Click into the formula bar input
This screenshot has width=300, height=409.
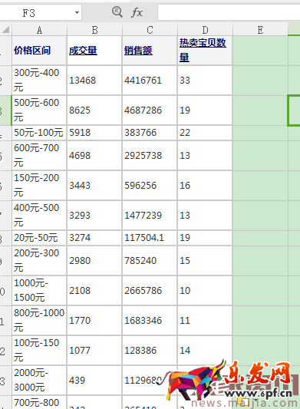[x=229, y=12]
